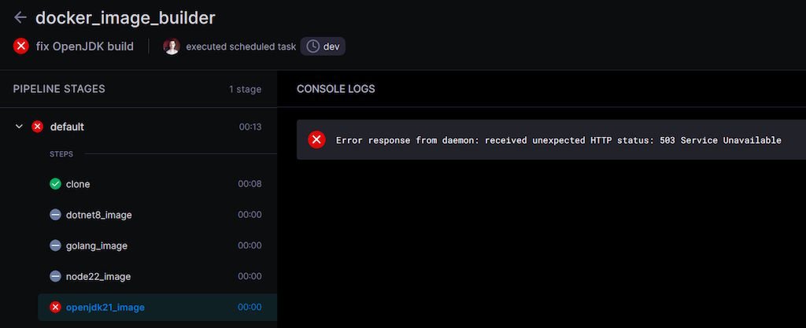Click the clock icon in the dev badge
The height and width of the screenshot is (328, 806).
pos(312,46)
